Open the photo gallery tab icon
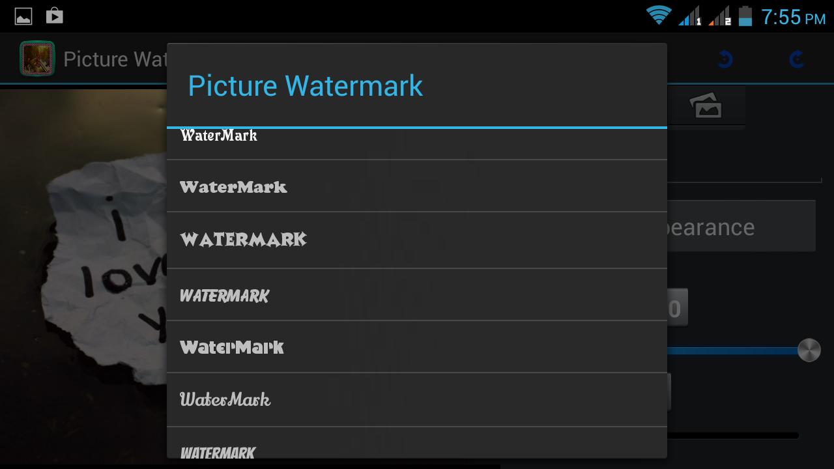 [x=706, y=106]
